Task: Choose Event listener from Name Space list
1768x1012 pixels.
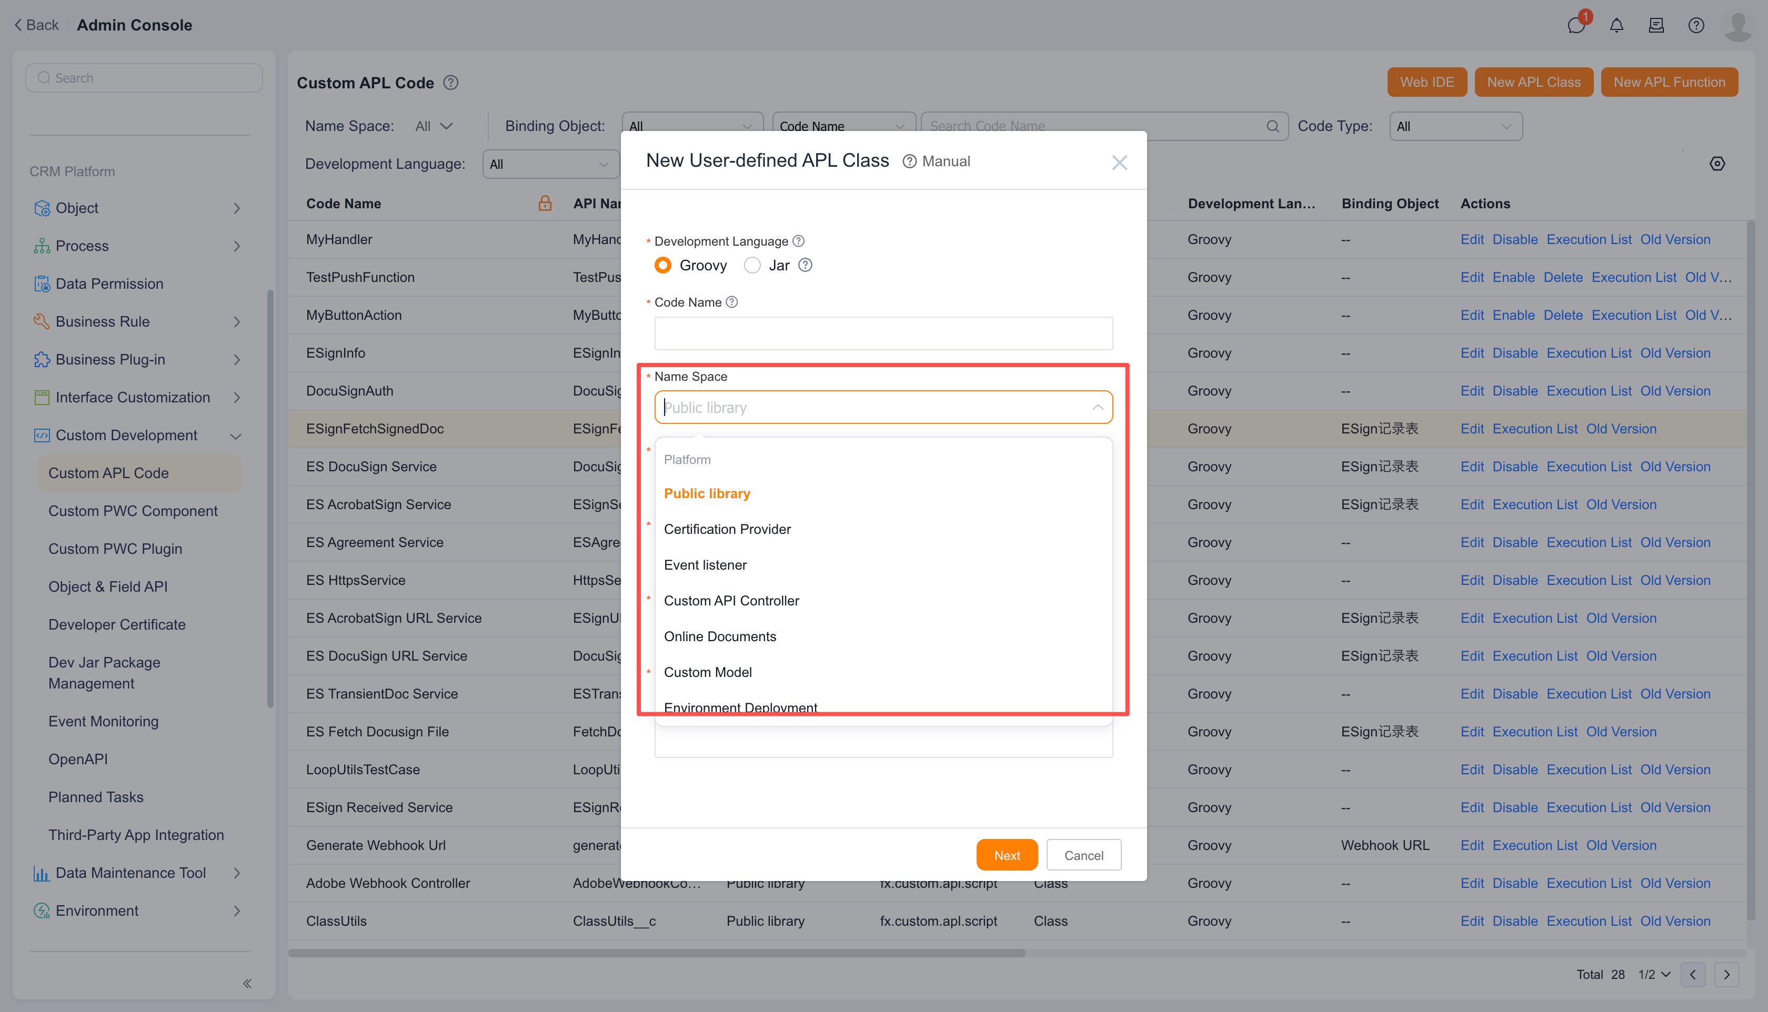Action: (883, 564)
